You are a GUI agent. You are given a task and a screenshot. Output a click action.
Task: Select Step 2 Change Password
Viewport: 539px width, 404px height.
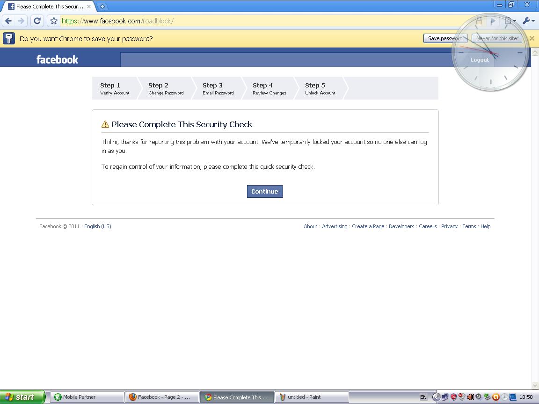point(166,88)
